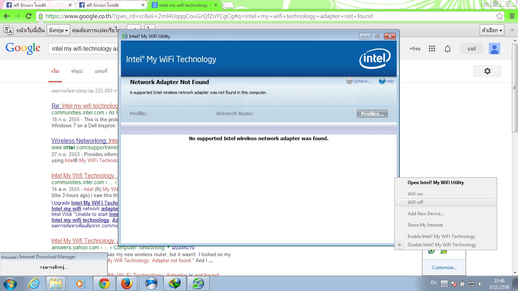Switch to the แผนที่ maps tab
518x291 pixels.
coord(101,71)
